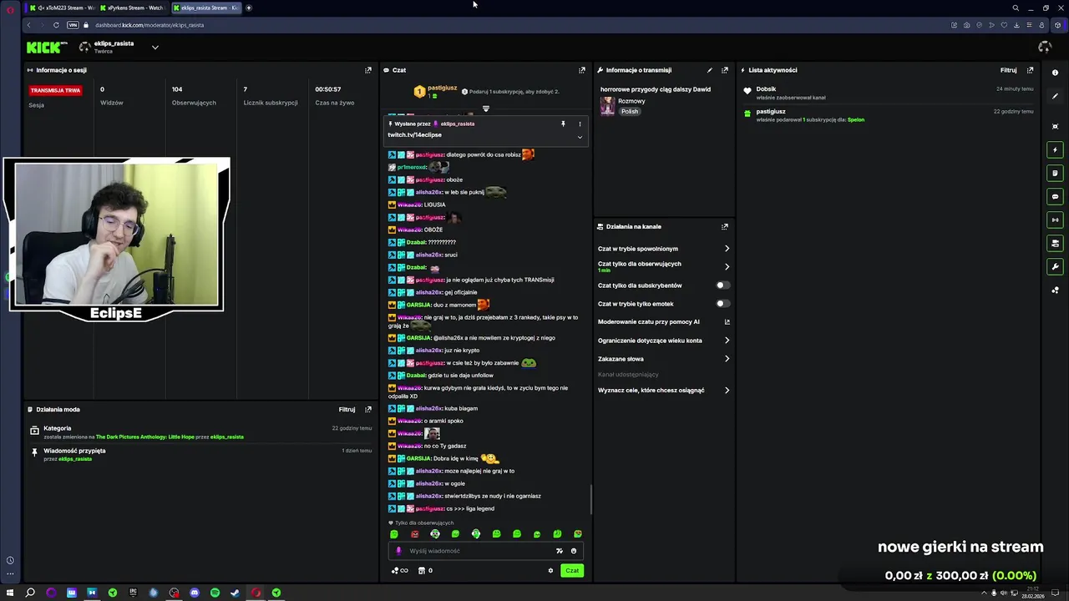Click the red angry emote in quick emotes
The width and height of the screenshot is (1069, 601).
pos(414,534)
